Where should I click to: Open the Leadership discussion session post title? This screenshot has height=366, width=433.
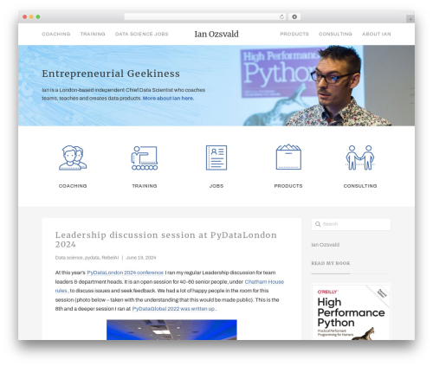[165, 240]
